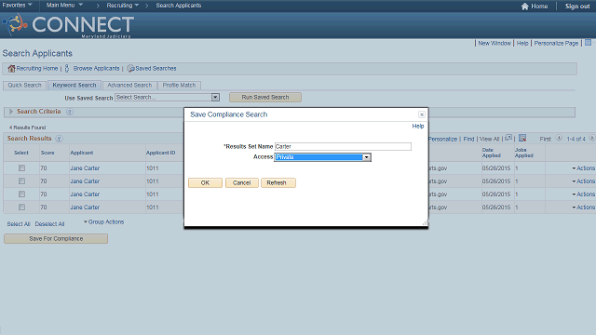This screenshot has width=596, height=335.
Task: Open the Favorites dropdown menu
Action: point(17,6)
